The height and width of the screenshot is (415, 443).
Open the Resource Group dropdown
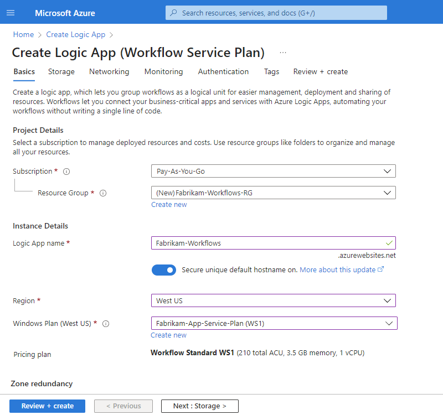coord(273,193)
